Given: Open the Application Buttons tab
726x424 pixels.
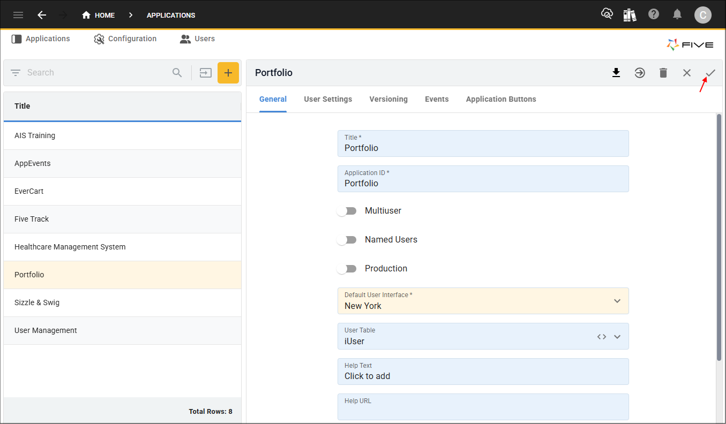Looking at the screenshot, I should (501, 99).
